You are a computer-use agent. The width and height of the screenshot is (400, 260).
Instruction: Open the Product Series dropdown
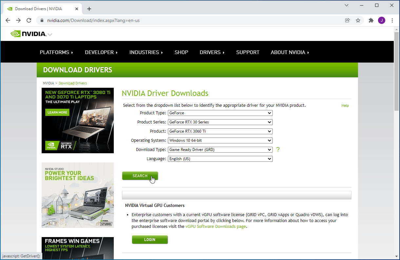[x=220, y=122]
